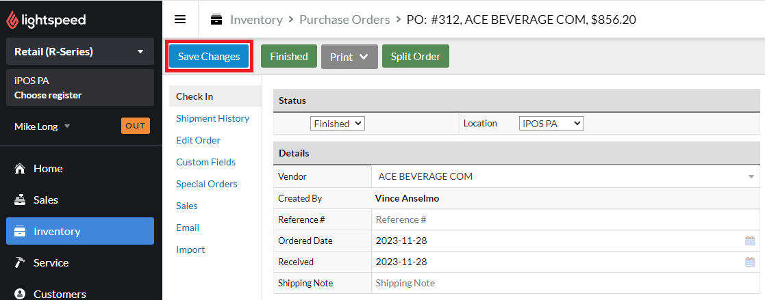The image size is (765, 300).
Task: Open the Finished status dropdown
Action: pos(338,124)
